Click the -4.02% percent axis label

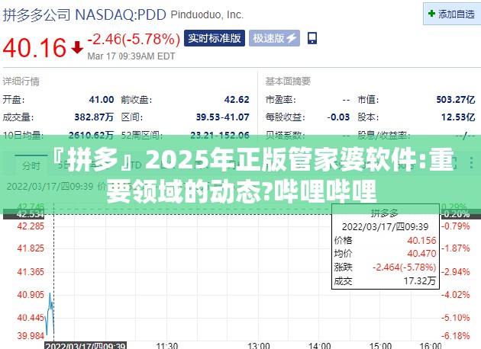pos(456,294)
